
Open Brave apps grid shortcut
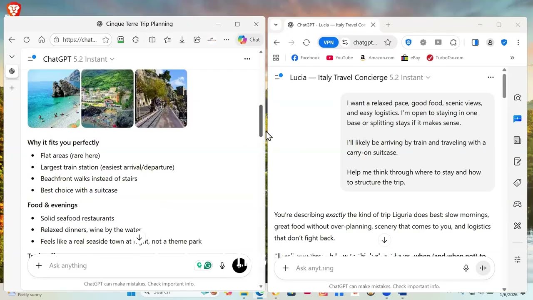point(276,58)
